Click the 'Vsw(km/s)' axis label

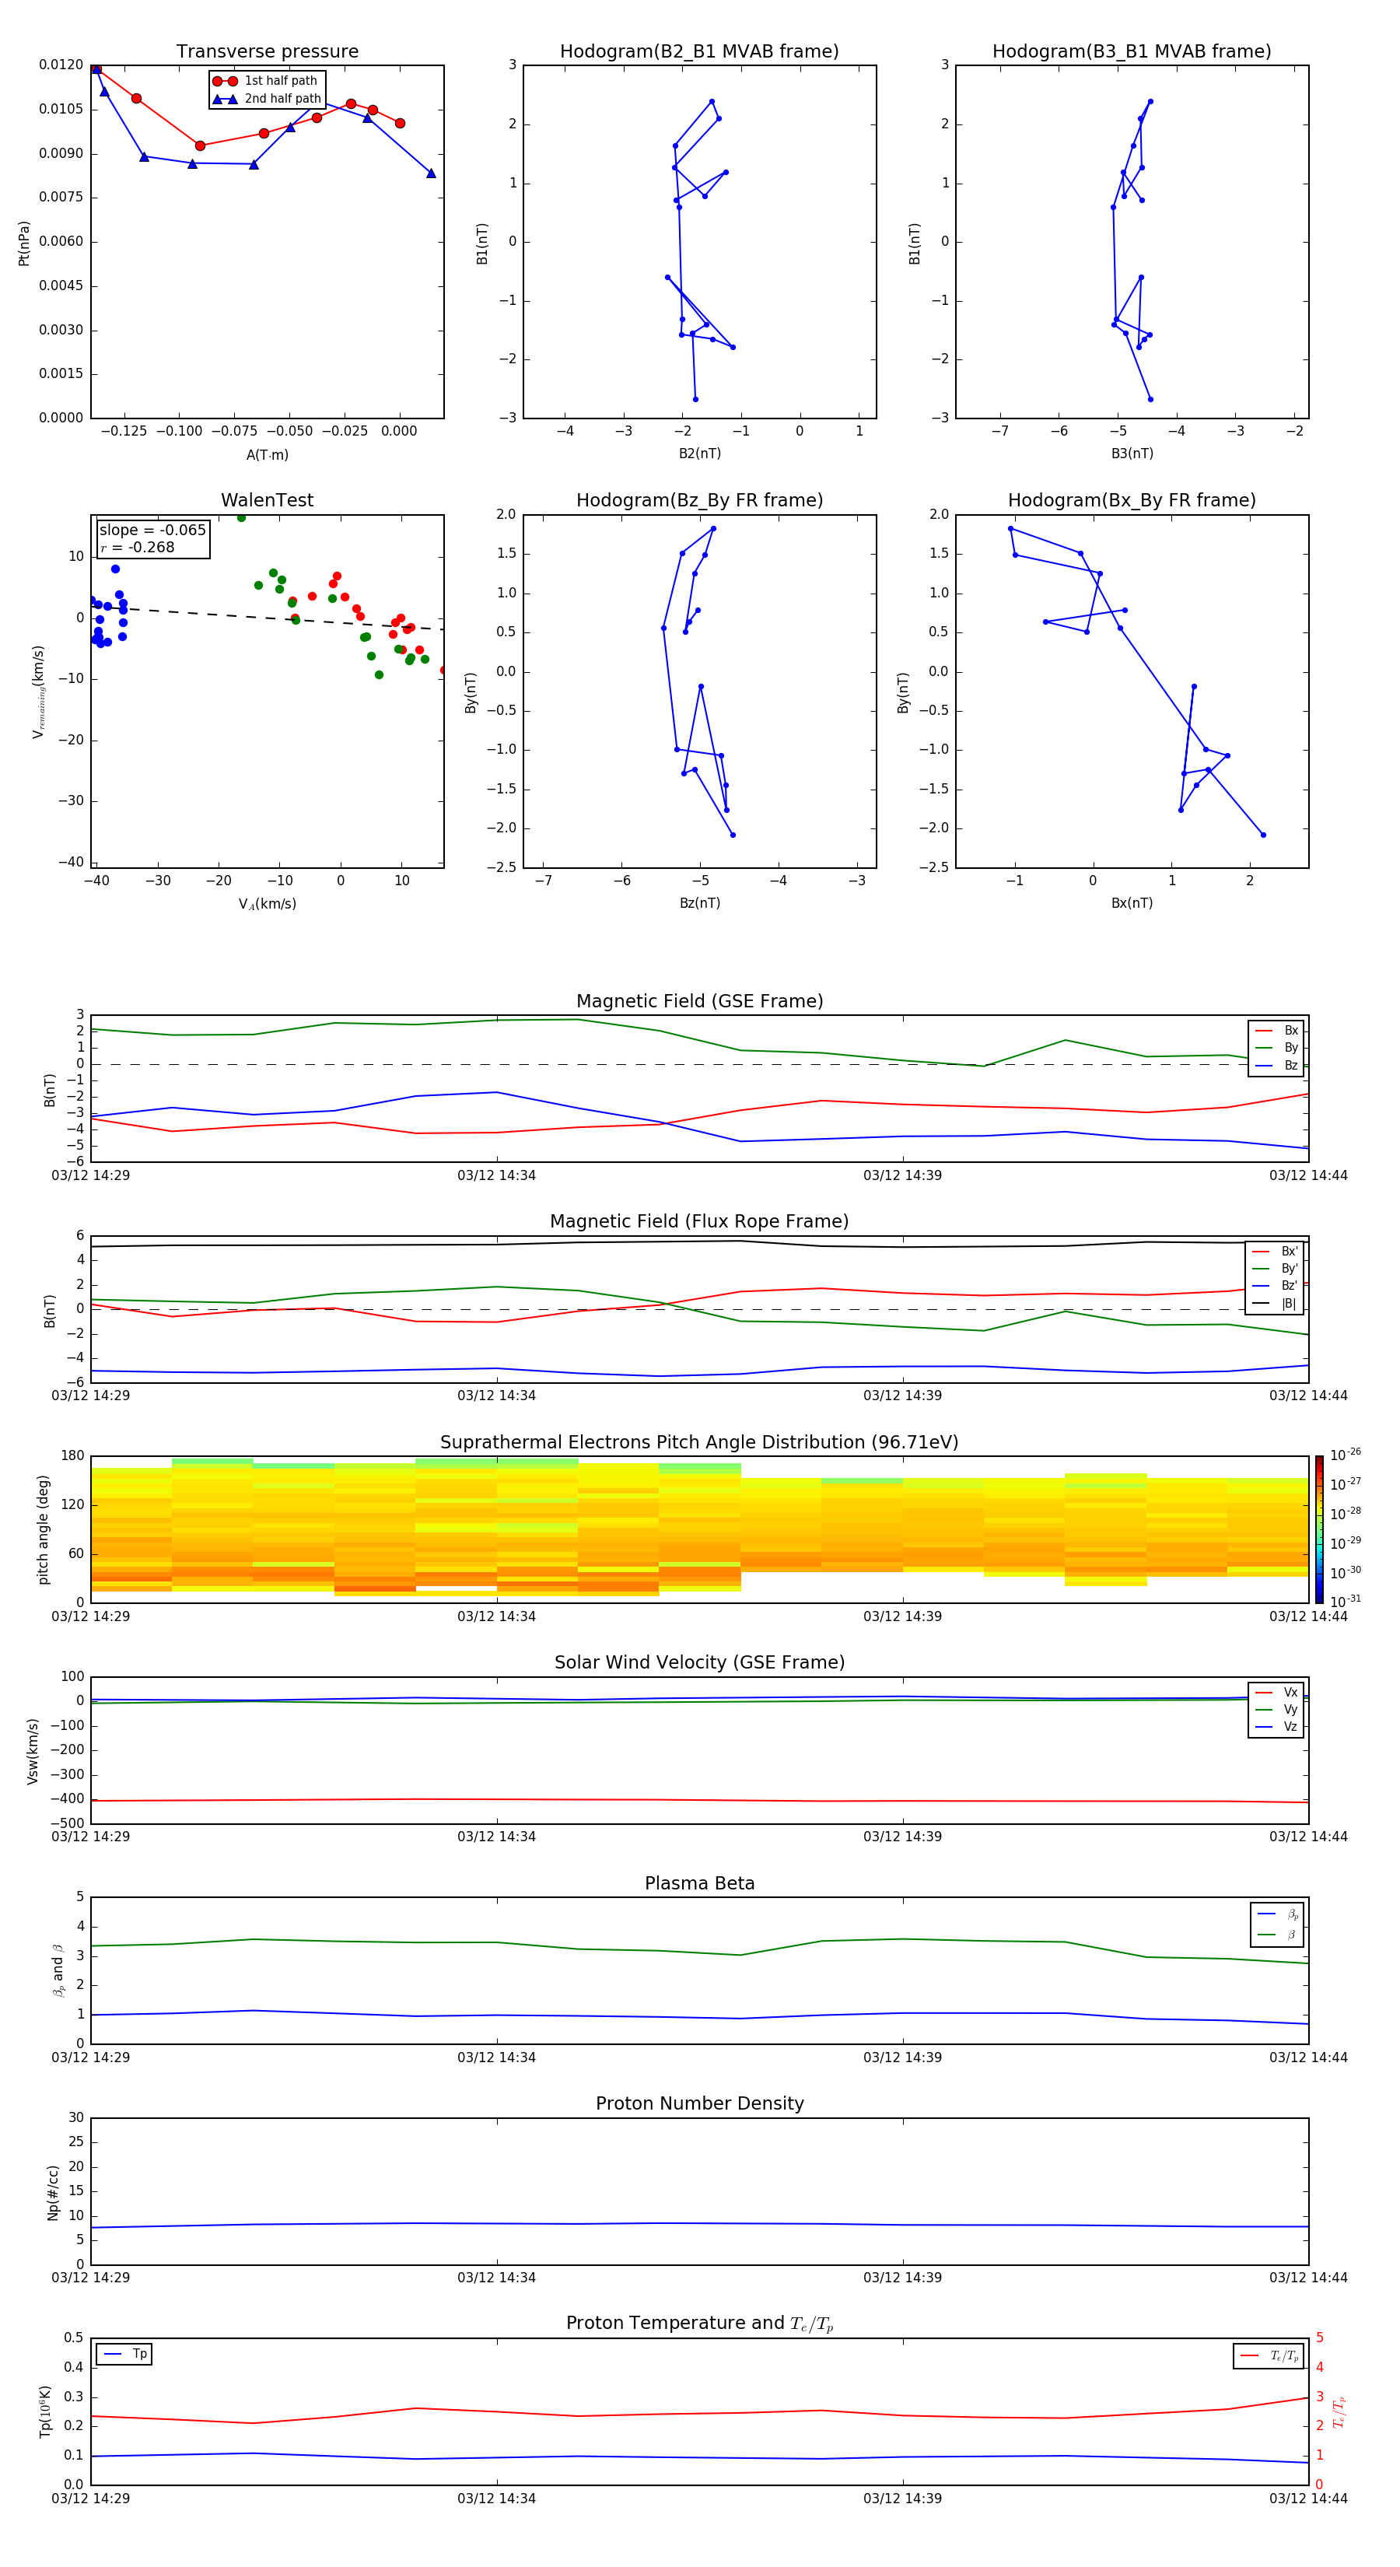coord(33,1751)
